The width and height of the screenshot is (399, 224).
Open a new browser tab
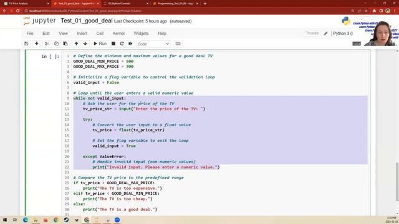tap(205, 4)
